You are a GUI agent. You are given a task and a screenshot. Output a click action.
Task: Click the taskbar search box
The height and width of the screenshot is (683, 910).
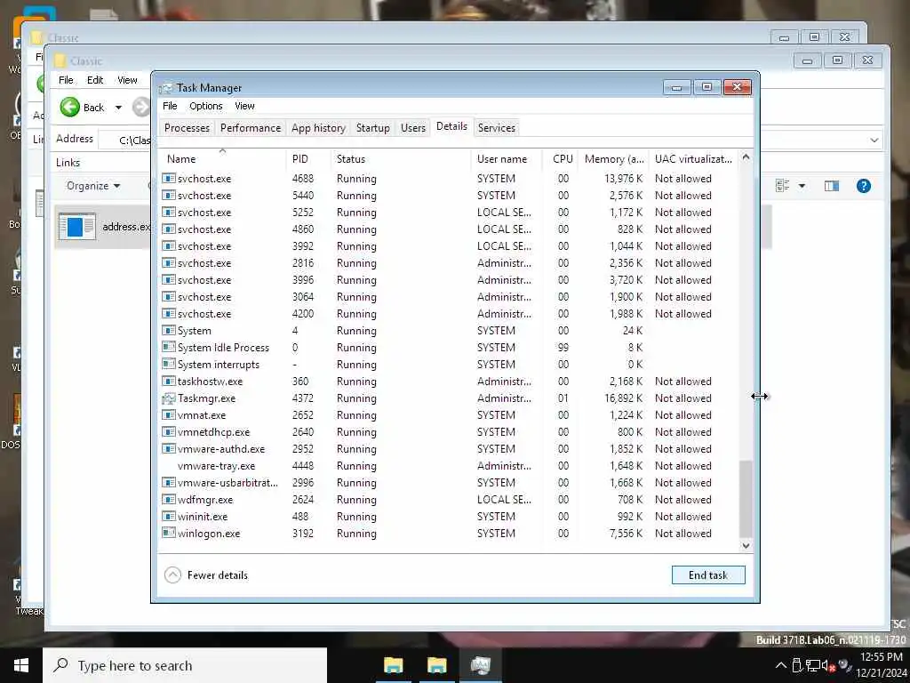click(x=185, y=665)
